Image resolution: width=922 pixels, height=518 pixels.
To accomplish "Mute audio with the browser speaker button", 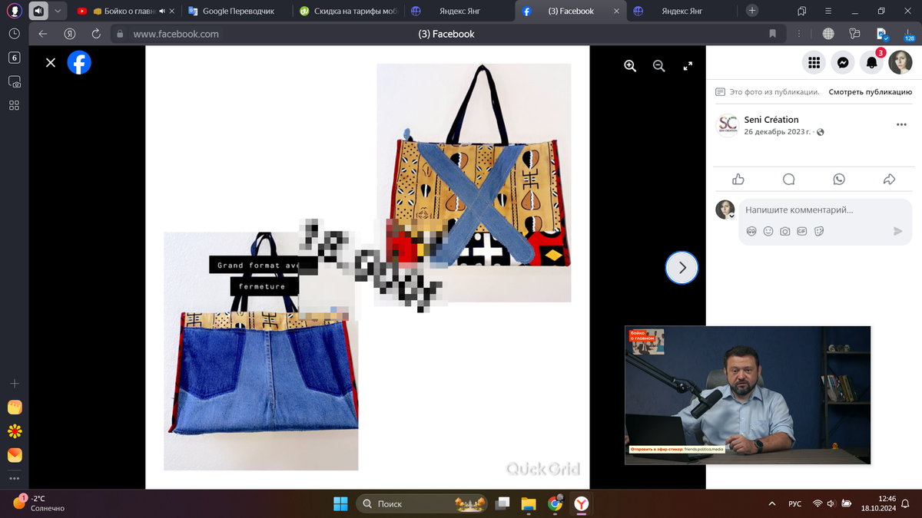I will coord(38,11).
